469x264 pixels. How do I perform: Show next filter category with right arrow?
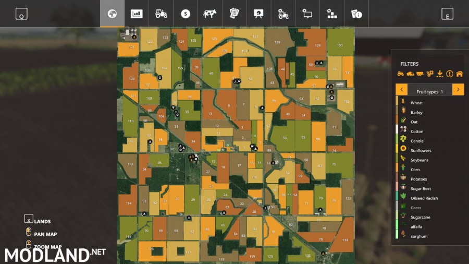tap(458, 90)
